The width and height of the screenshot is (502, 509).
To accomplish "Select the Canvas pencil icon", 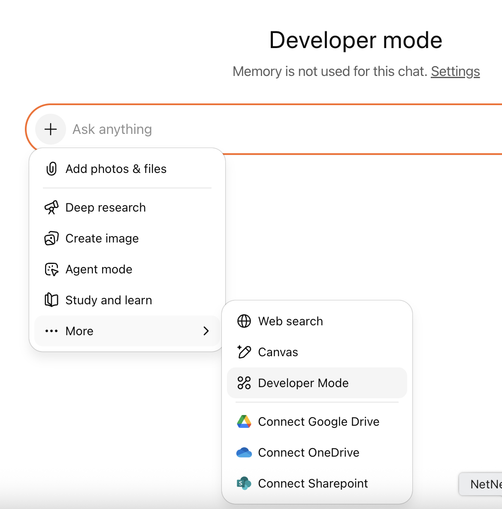I will 244,352.
